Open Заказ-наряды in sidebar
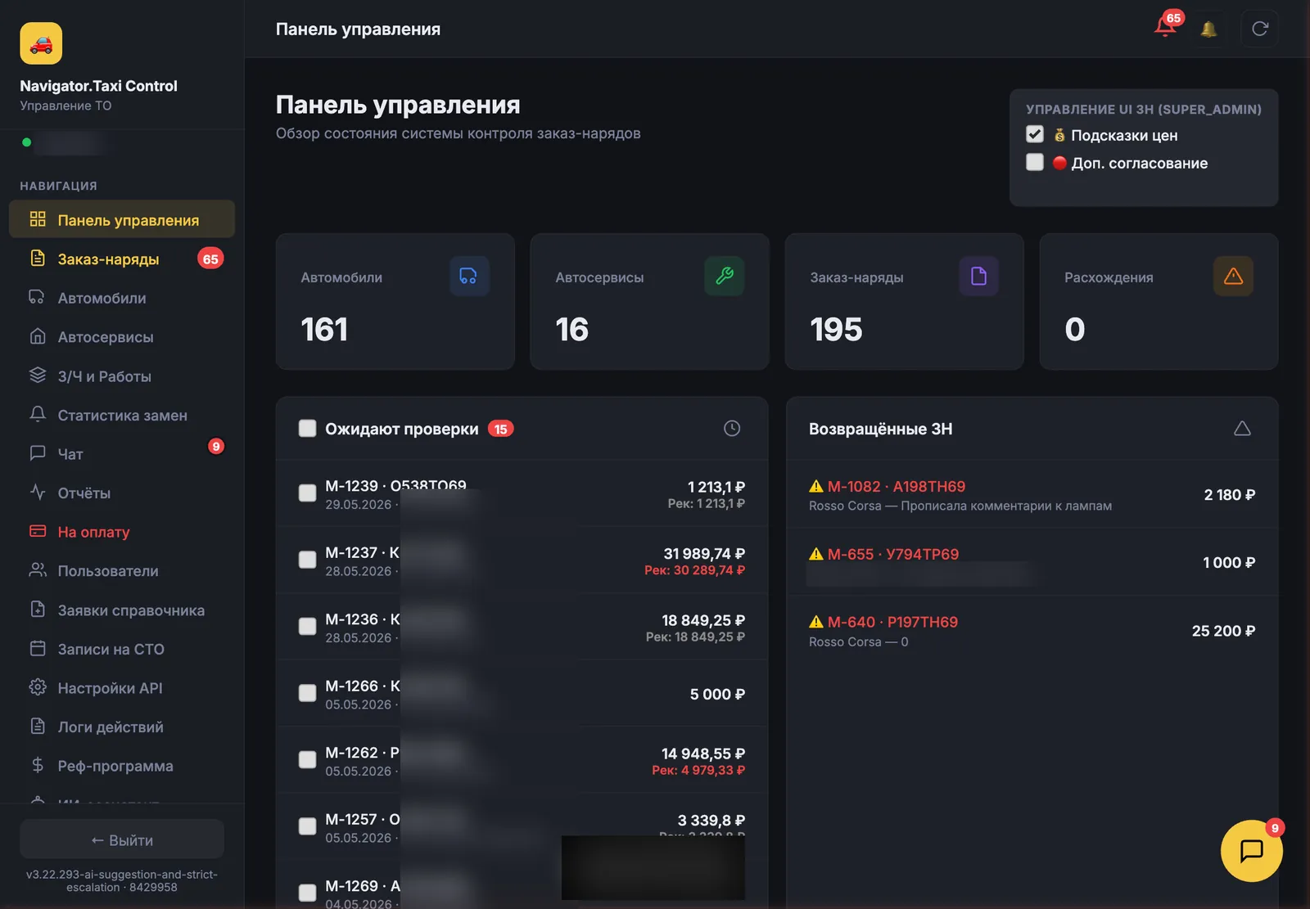Image resolution: width=1310 pixels, height=909 pixels. point(122,259)
